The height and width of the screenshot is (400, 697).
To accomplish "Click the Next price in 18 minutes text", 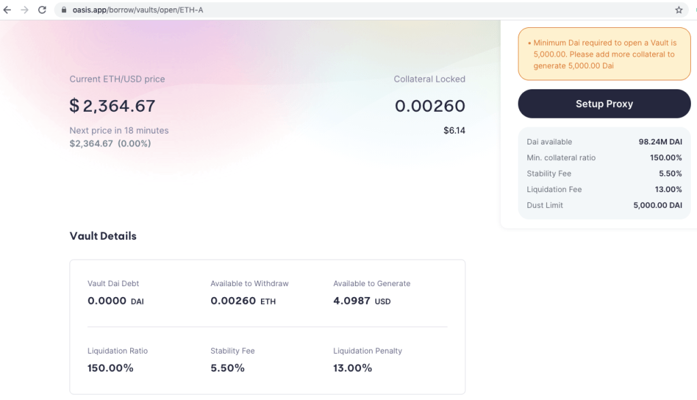I will 119,130.
